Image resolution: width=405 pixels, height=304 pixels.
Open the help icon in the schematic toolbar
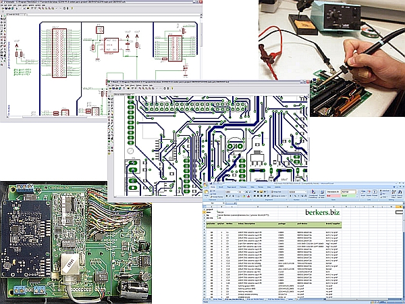[x=72, y=8]
